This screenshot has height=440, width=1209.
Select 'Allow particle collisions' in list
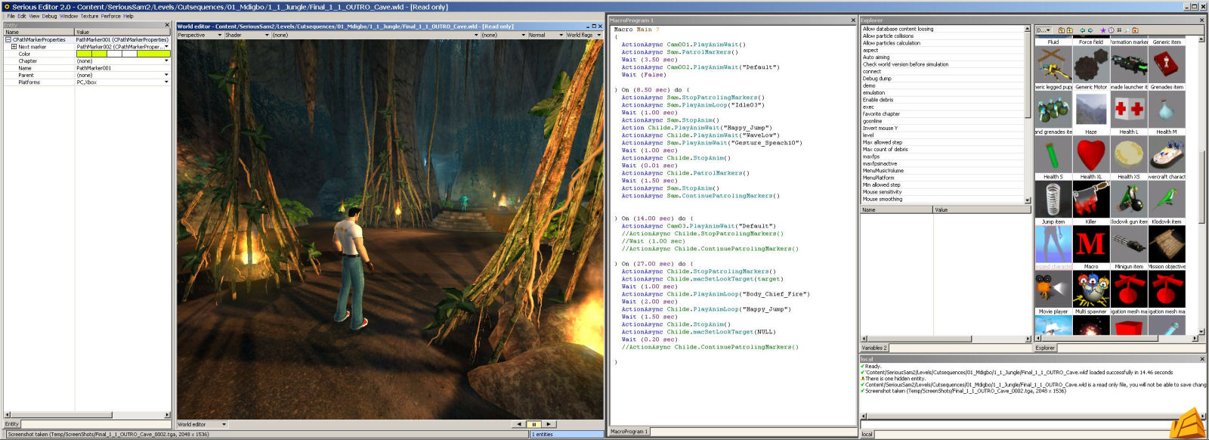click(942, 36)
